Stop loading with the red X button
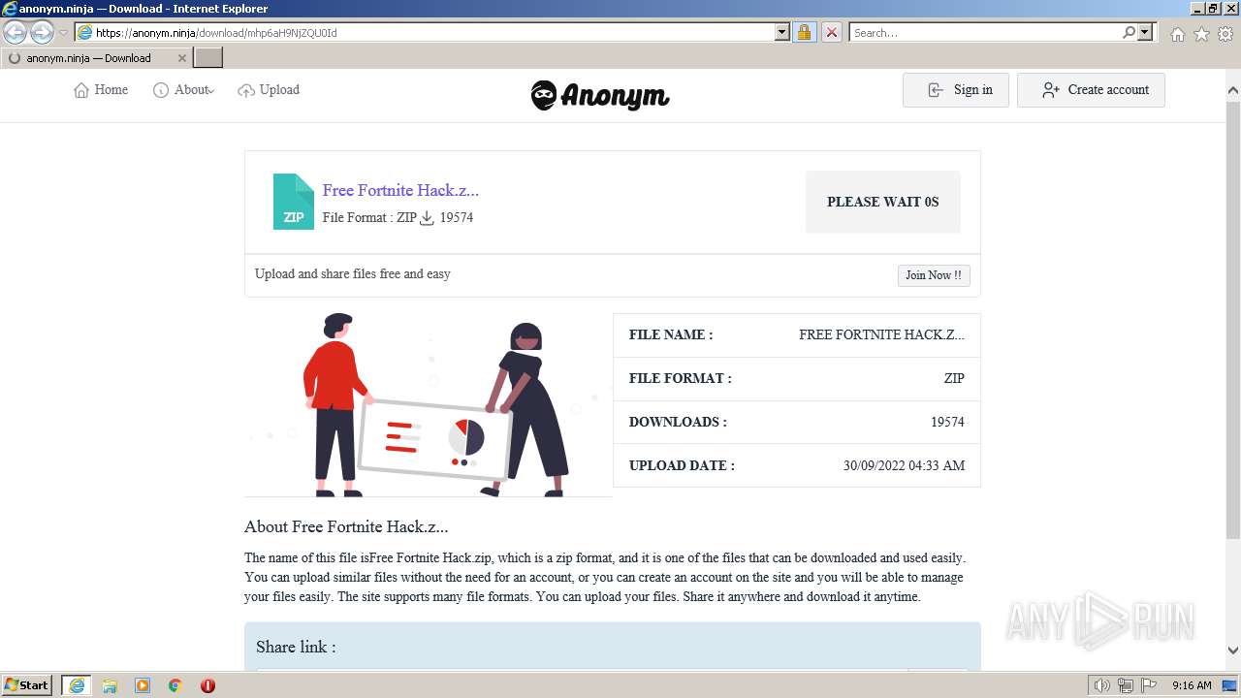Viewport: 1241px width, 698px height. pos(831,32)
